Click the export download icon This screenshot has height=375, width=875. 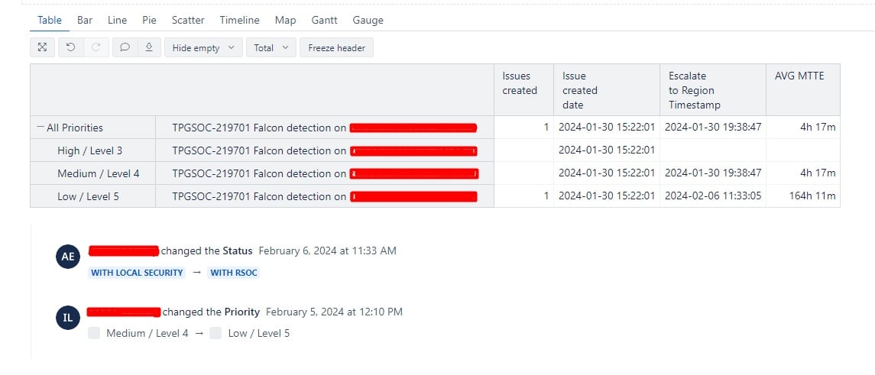[149, 47]
